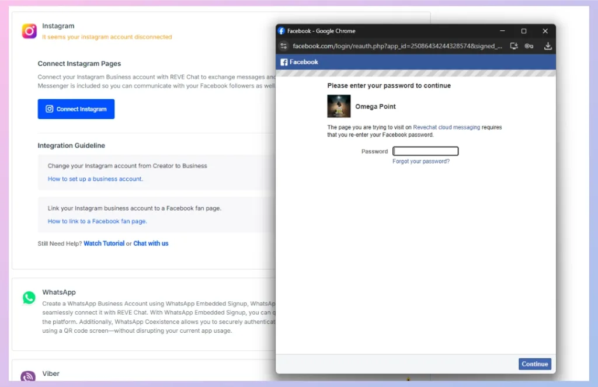Screen dimensions: 598x387
Task: Click the Viber section title
Action: pos(51,374)
